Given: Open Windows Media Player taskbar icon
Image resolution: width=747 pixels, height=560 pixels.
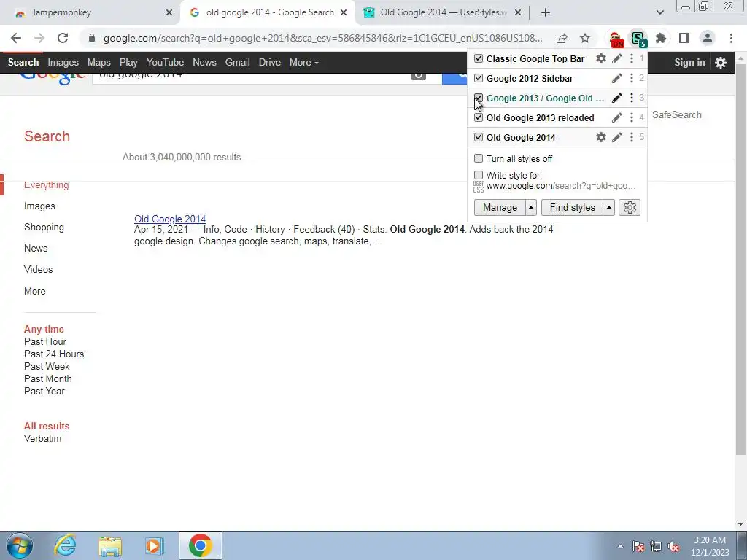Looking at the screenshot, I should 155,545.
